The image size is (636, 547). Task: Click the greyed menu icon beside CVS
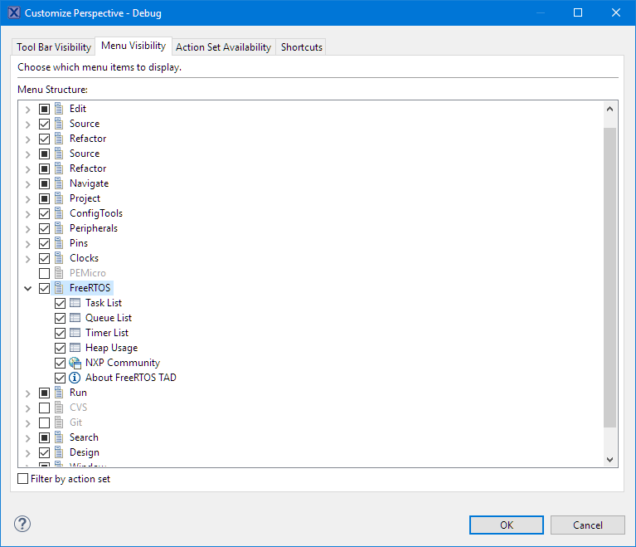pos(59,408)
